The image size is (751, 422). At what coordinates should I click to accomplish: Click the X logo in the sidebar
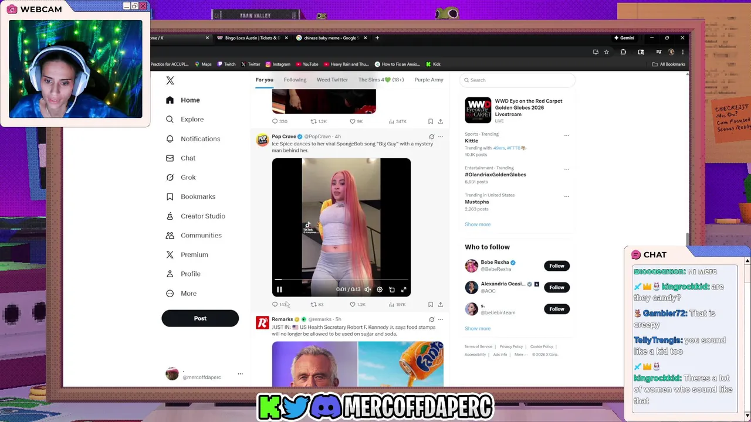(x=170, y=80)
